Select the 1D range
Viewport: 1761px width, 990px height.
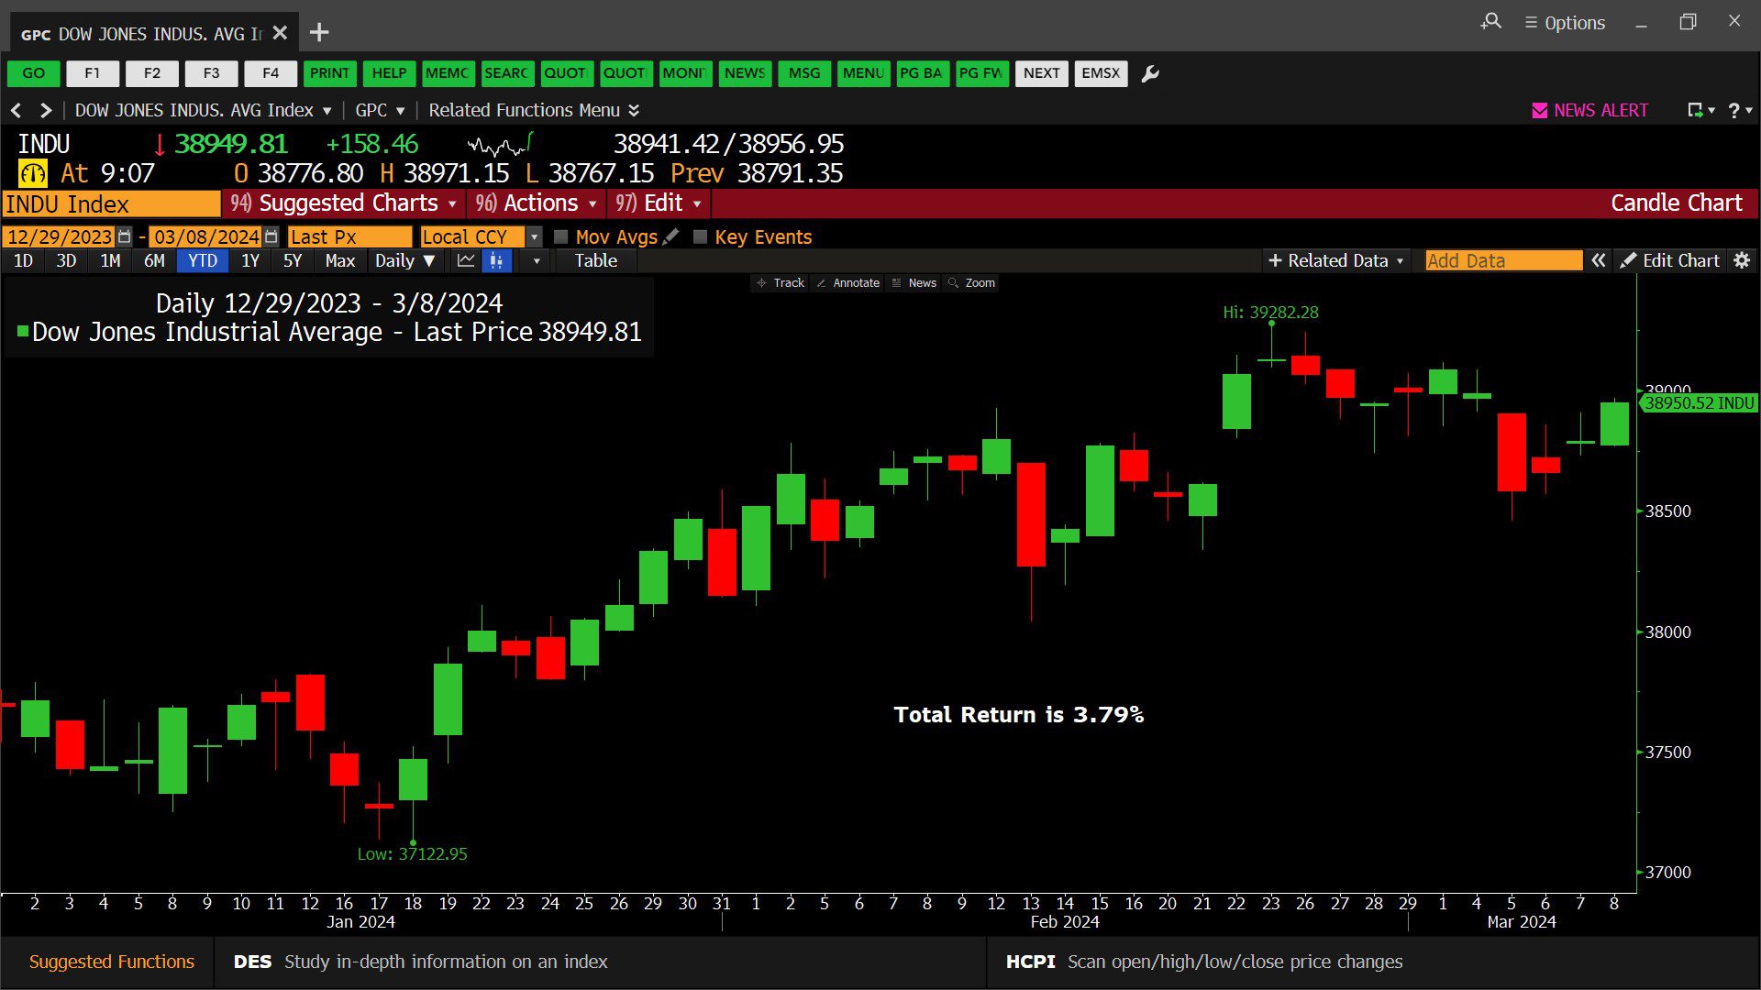coord(23,261)
